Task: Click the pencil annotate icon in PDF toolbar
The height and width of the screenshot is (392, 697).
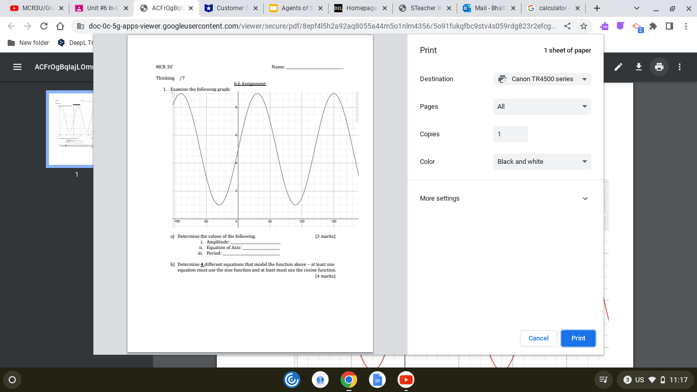Action: tap(618, 67)
